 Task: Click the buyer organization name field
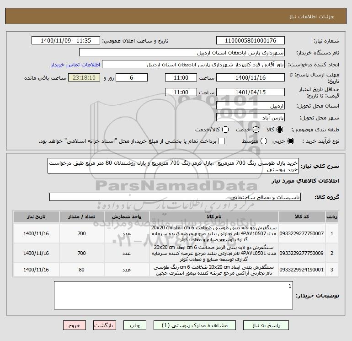click(182, 53)
